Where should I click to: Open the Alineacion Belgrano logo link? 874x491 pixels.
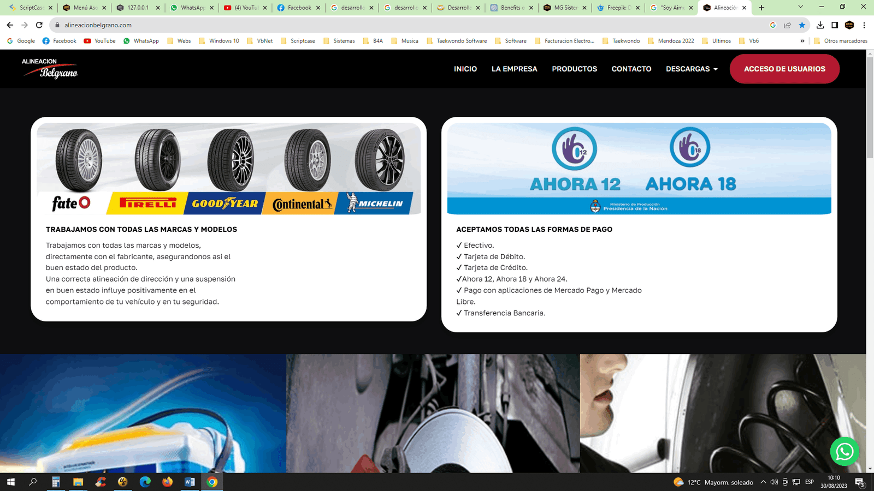(50, 69)
